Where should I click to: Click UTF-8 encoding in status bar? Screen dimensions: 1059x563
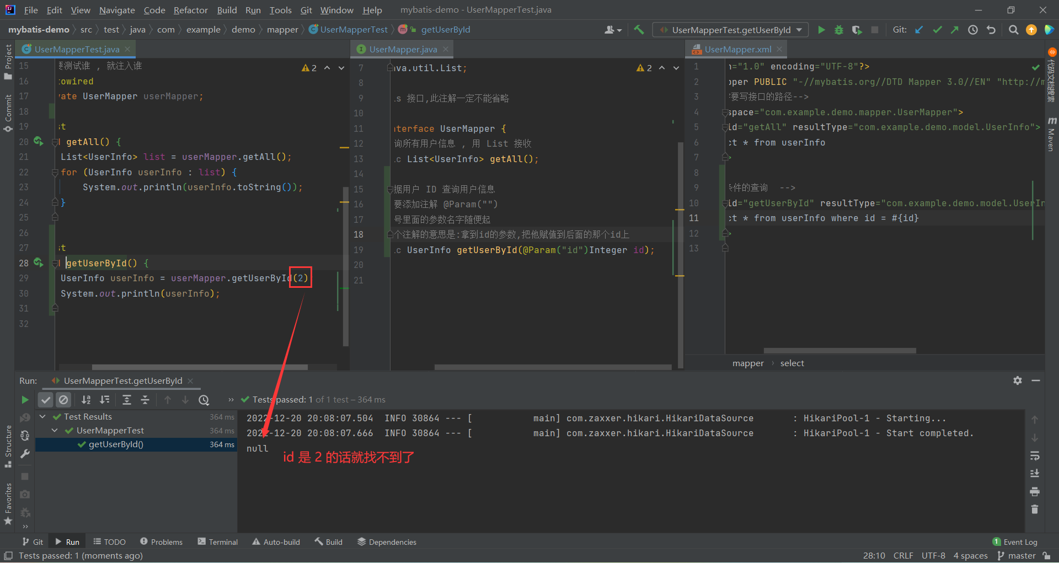pos(933,556)
